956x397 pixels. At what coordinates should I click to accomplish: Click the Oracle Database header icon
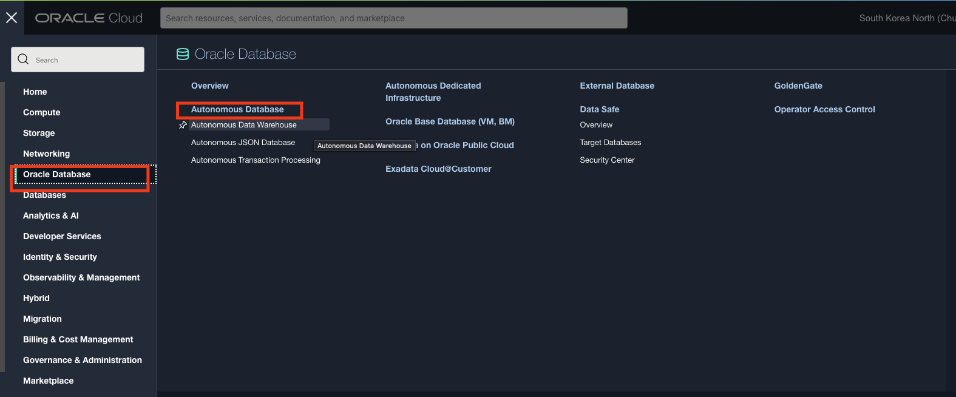[x=182, y=54]
